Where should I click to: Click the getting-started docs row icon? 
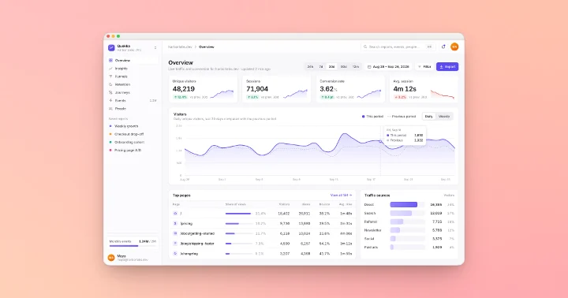175,233
